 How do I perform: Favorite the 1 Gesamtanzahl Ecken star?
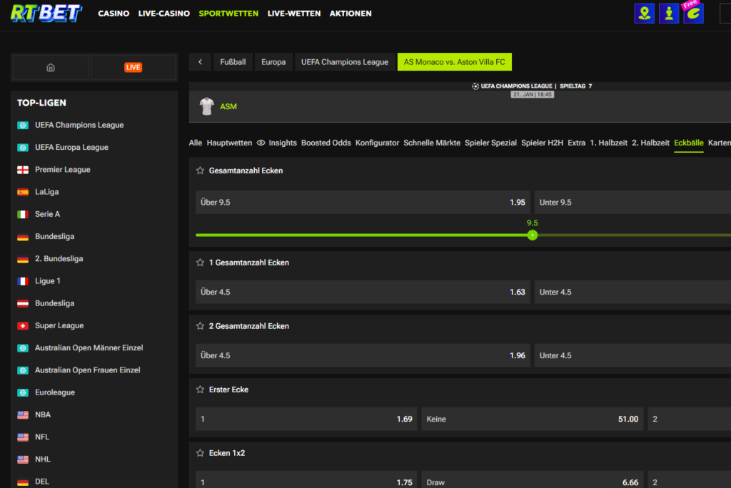click(x=200, y=263)
